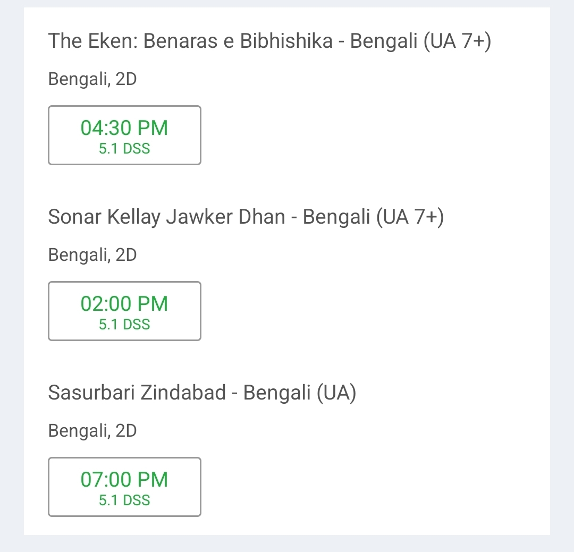
Task: Click 5.1 DSS label under 04:30 PM
Action: coord(124,149)
